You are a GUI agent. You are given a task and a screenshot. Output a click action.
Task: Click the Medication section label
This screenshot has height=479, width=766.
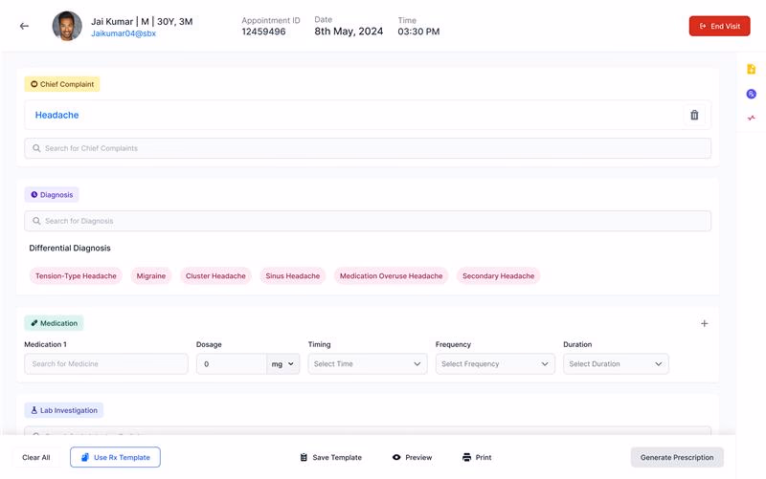(54, 323)
